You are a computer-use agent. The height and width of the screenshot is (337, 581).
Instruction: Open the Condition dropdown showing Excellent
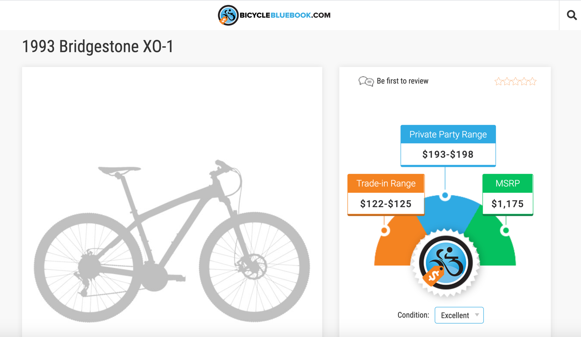tap(459, 315)
